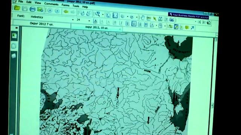This screenshot has width=241, height=135.
Task: Click the Save disk icon
Action: tap(24, 9)
